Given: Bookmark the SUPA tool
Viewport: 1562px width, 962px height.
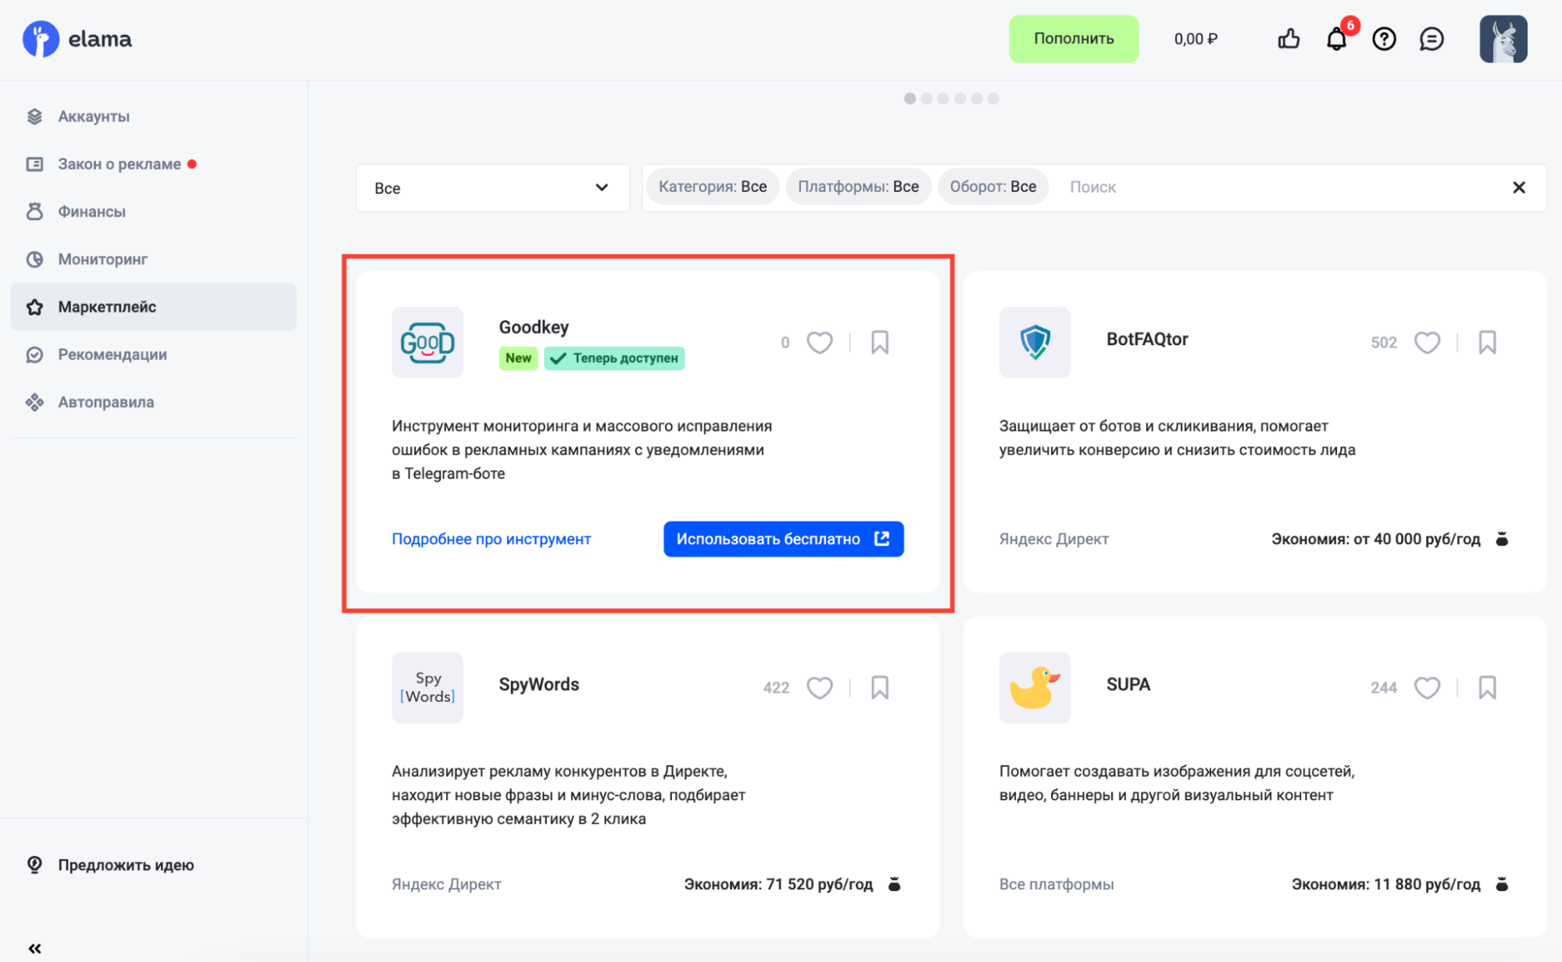Looking at the screenshot, I should pyautogui.click(x=1487, y=688).
